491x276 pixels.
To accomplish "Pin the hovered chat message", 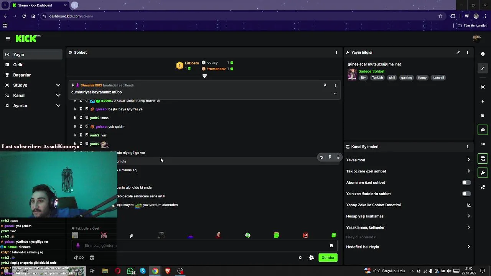I will 330,157.
